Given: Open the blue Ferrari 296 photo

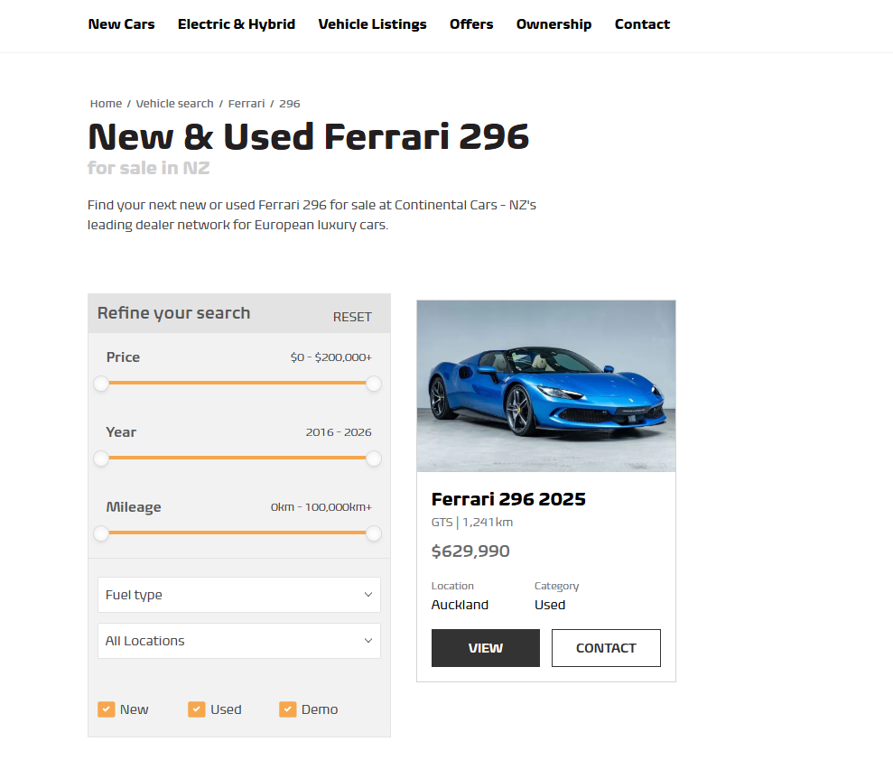Looking at the screenshot, I should [x=546, y=386].
